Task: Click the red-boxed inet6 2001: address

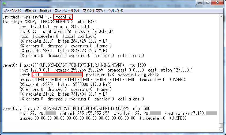Action: [x=57, y=74]
